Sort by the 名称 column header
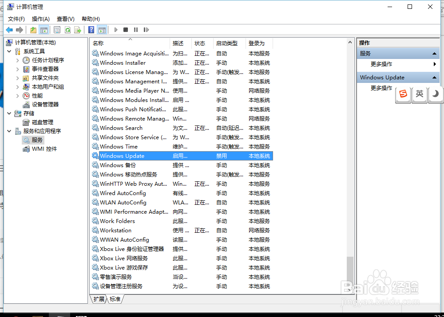444x317 pixels. click(130, 43)
